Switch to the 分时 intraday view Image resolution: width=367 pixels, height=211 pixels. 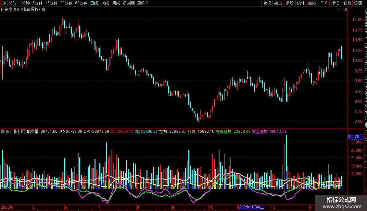[x=13, y=3]
